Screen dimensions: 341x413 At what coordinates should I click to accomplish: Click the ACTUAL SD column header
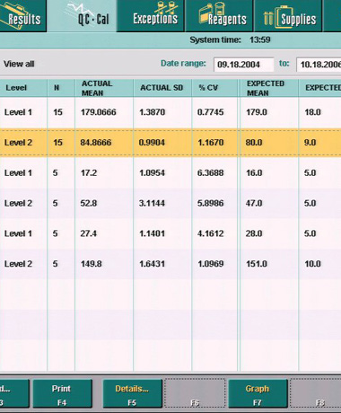pyautogui.click(x=162, y=88)
